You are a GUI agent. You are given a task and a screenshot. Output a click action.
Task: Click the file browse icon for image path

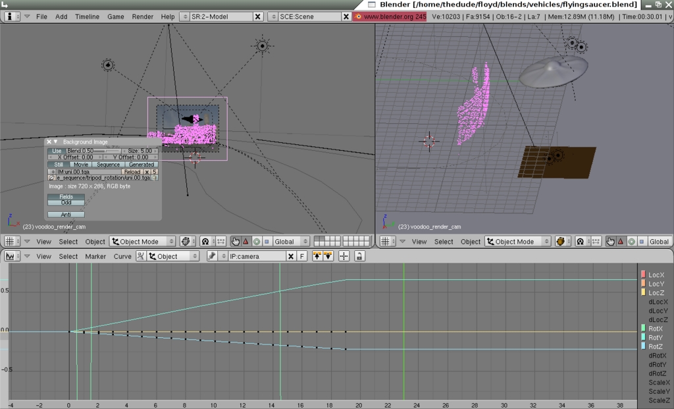tap(51, 178)
